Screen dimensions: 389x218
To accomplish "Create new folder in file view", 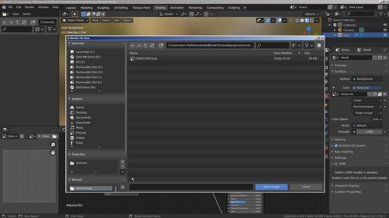I will (x=160, y=45).
